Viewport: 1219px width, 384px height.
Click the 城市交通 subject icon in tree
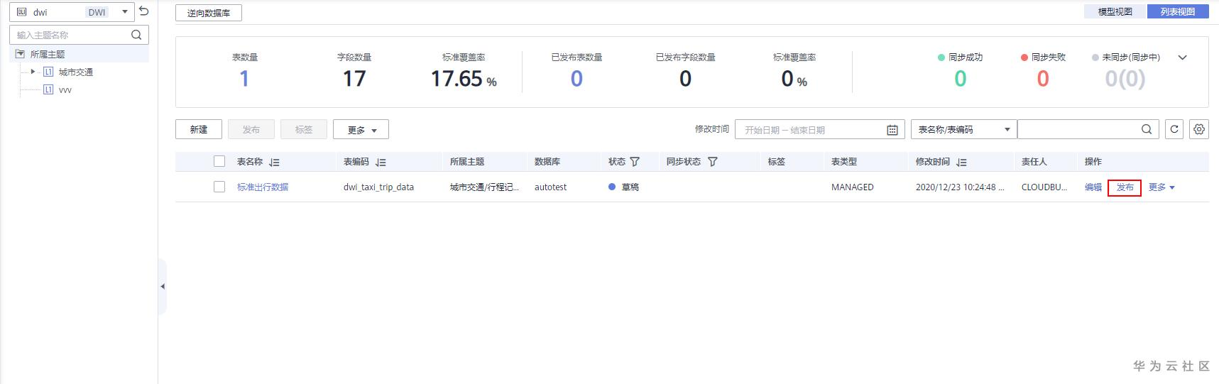pyautogui.click(x=48, y=72)
